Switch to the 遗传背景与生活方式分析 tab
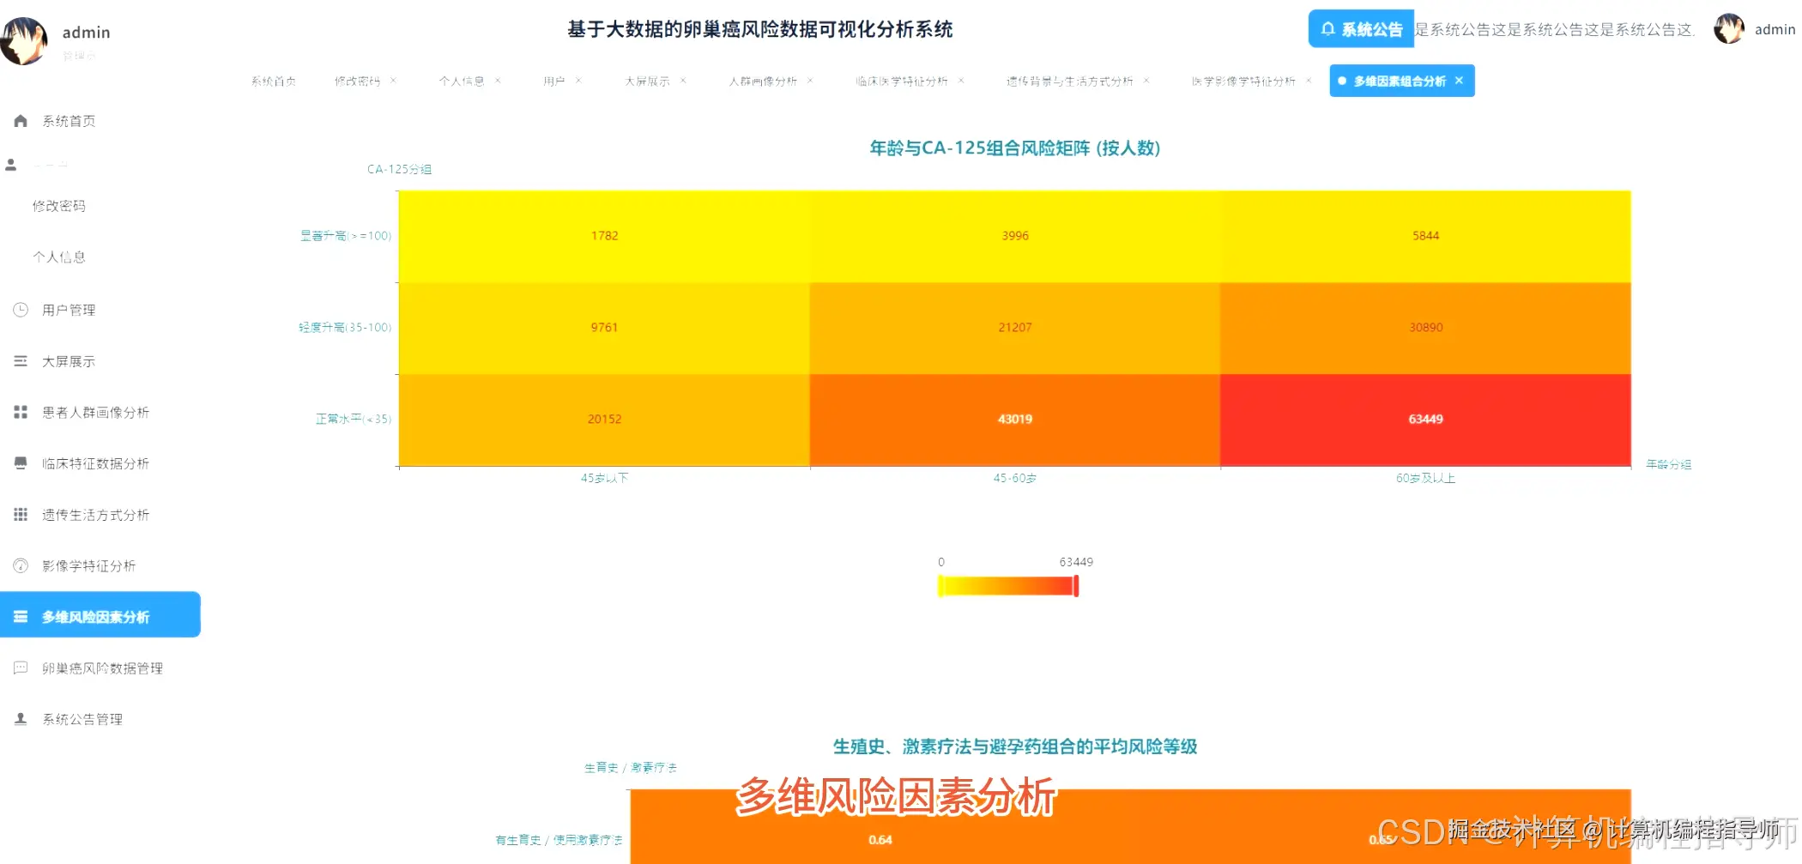Screen dimensions: 1802x864 point(1070,82)
